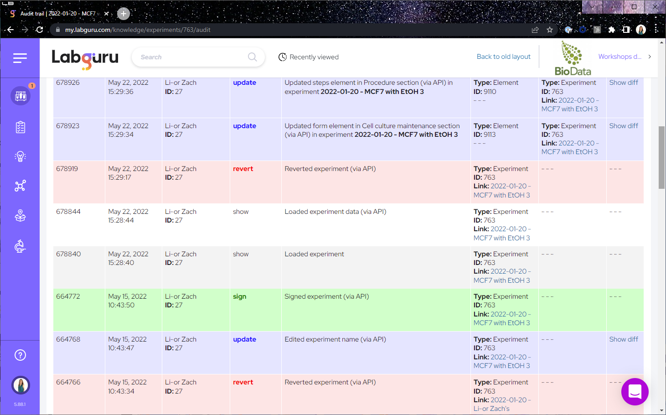Click Show diff for entry 678926
Screen dimensions: 666x415
(x=623, y=83)
